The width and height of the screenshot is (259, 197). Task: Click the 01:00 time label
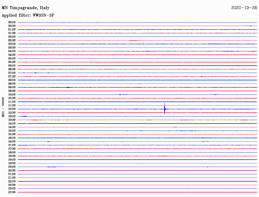(x=12, y=30)
